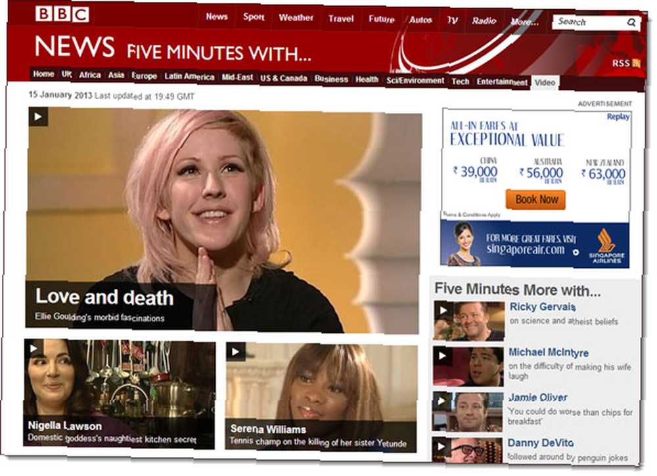
Task: Play the Danny DeVito clip
Action: [440, 446]
